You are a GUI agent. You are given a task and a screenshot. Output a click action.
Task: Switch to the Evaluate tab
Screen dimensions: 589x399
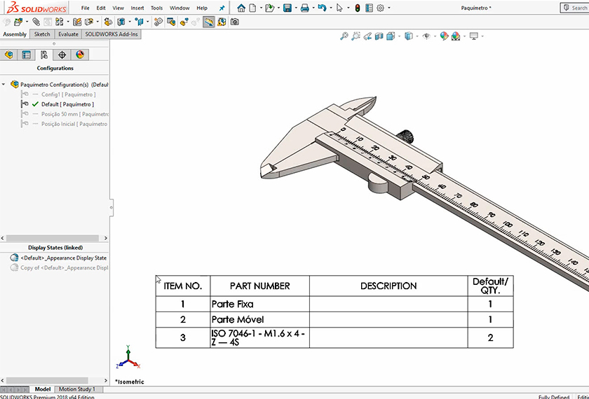pos(68,34)
